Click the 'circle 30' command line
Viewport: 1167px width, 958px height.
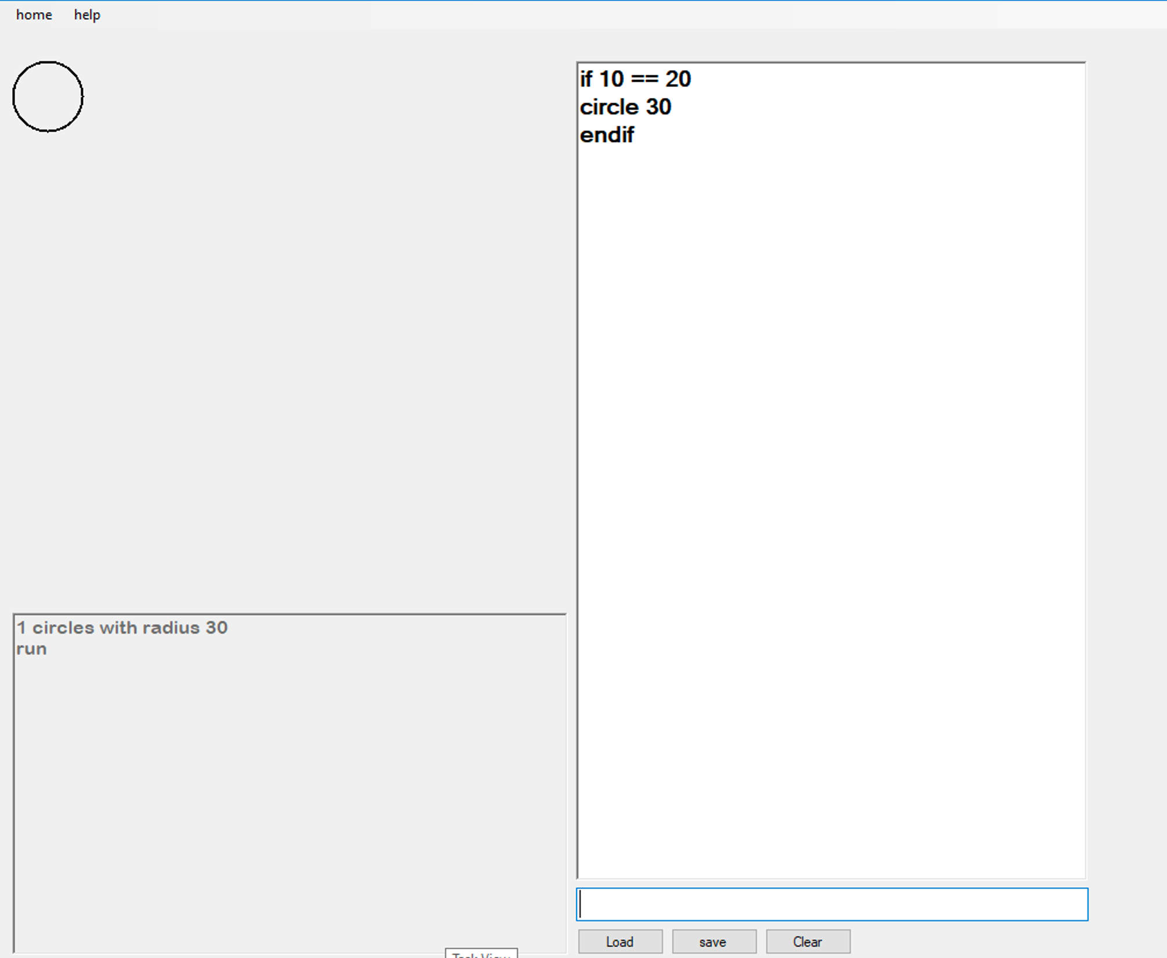[626, 107]
